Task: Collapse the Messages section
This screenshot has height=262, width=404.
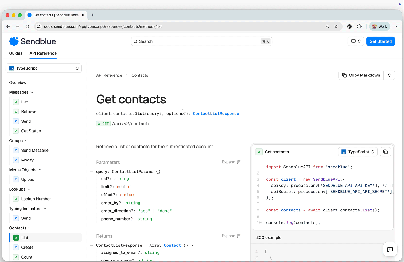Action: (32, 92)
